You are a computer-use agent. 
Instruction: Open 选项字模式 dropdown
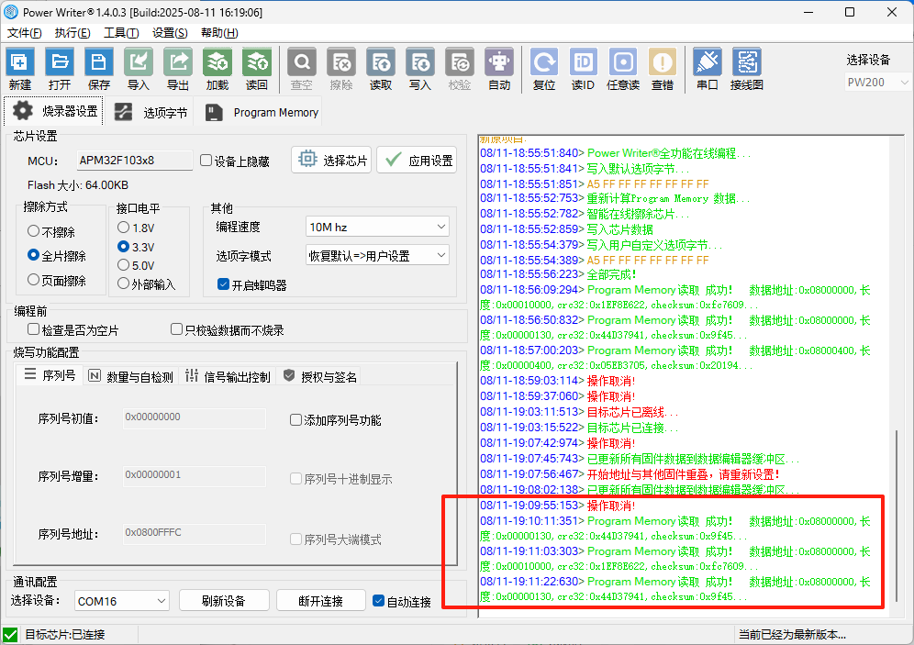pyautogui.click(x=377, y=255)
